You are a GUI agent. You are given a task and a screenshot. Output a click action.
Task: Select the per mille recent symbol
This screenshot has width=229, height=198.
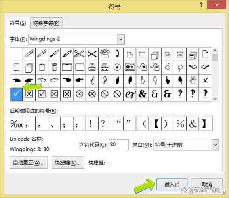[17, 124]
